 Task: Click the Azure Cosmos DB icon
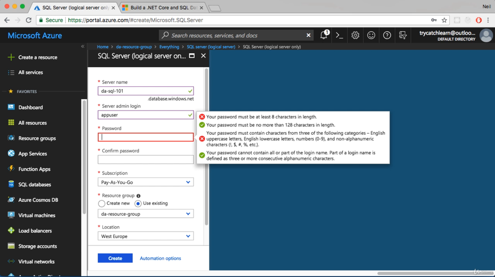[11, 199]
